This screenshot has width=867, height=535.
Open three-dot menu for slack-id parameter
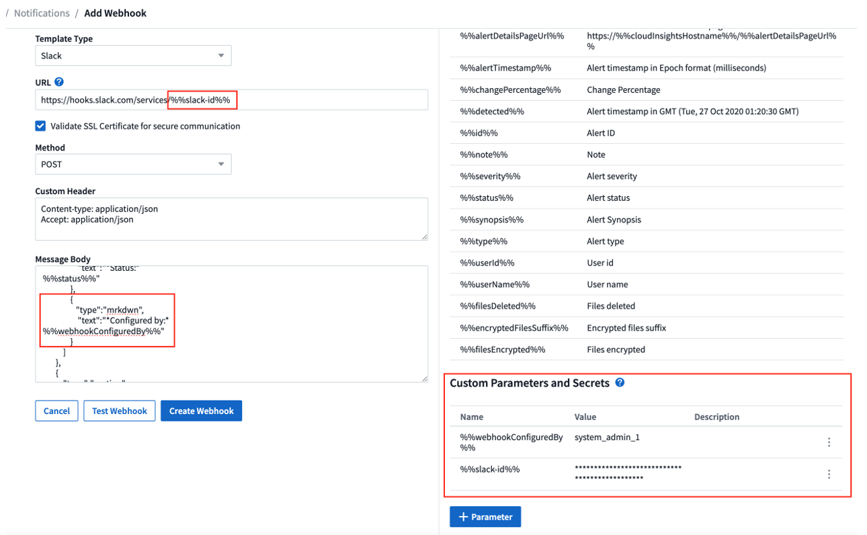[x=829, y=474]
